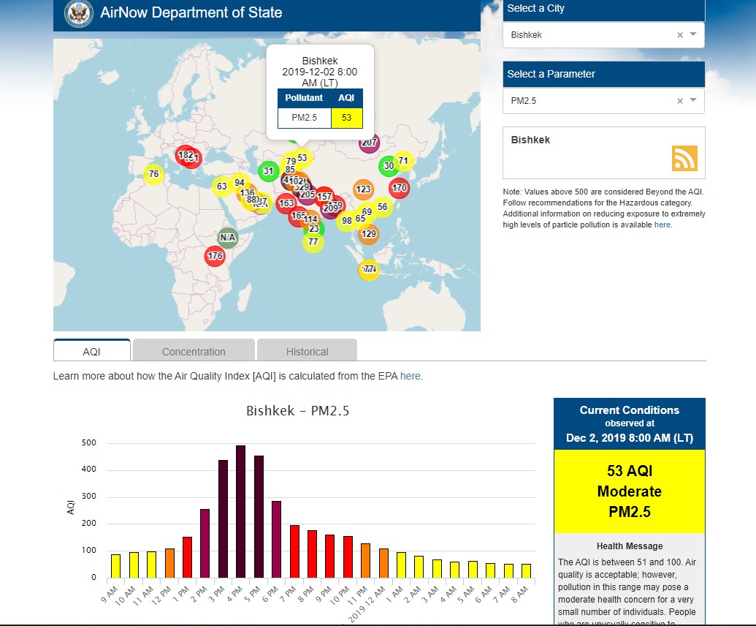The image size is (756, 626).
Task: Click the orange RSS feed icon
Action: (x=684, y=158)
